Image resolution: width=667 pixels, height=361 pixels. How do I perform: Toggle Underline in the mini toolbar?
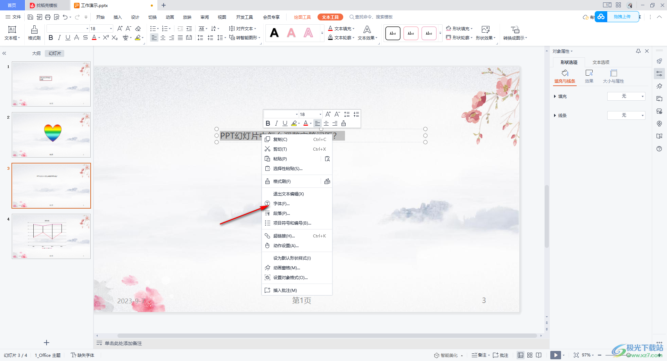pos(285,123)
